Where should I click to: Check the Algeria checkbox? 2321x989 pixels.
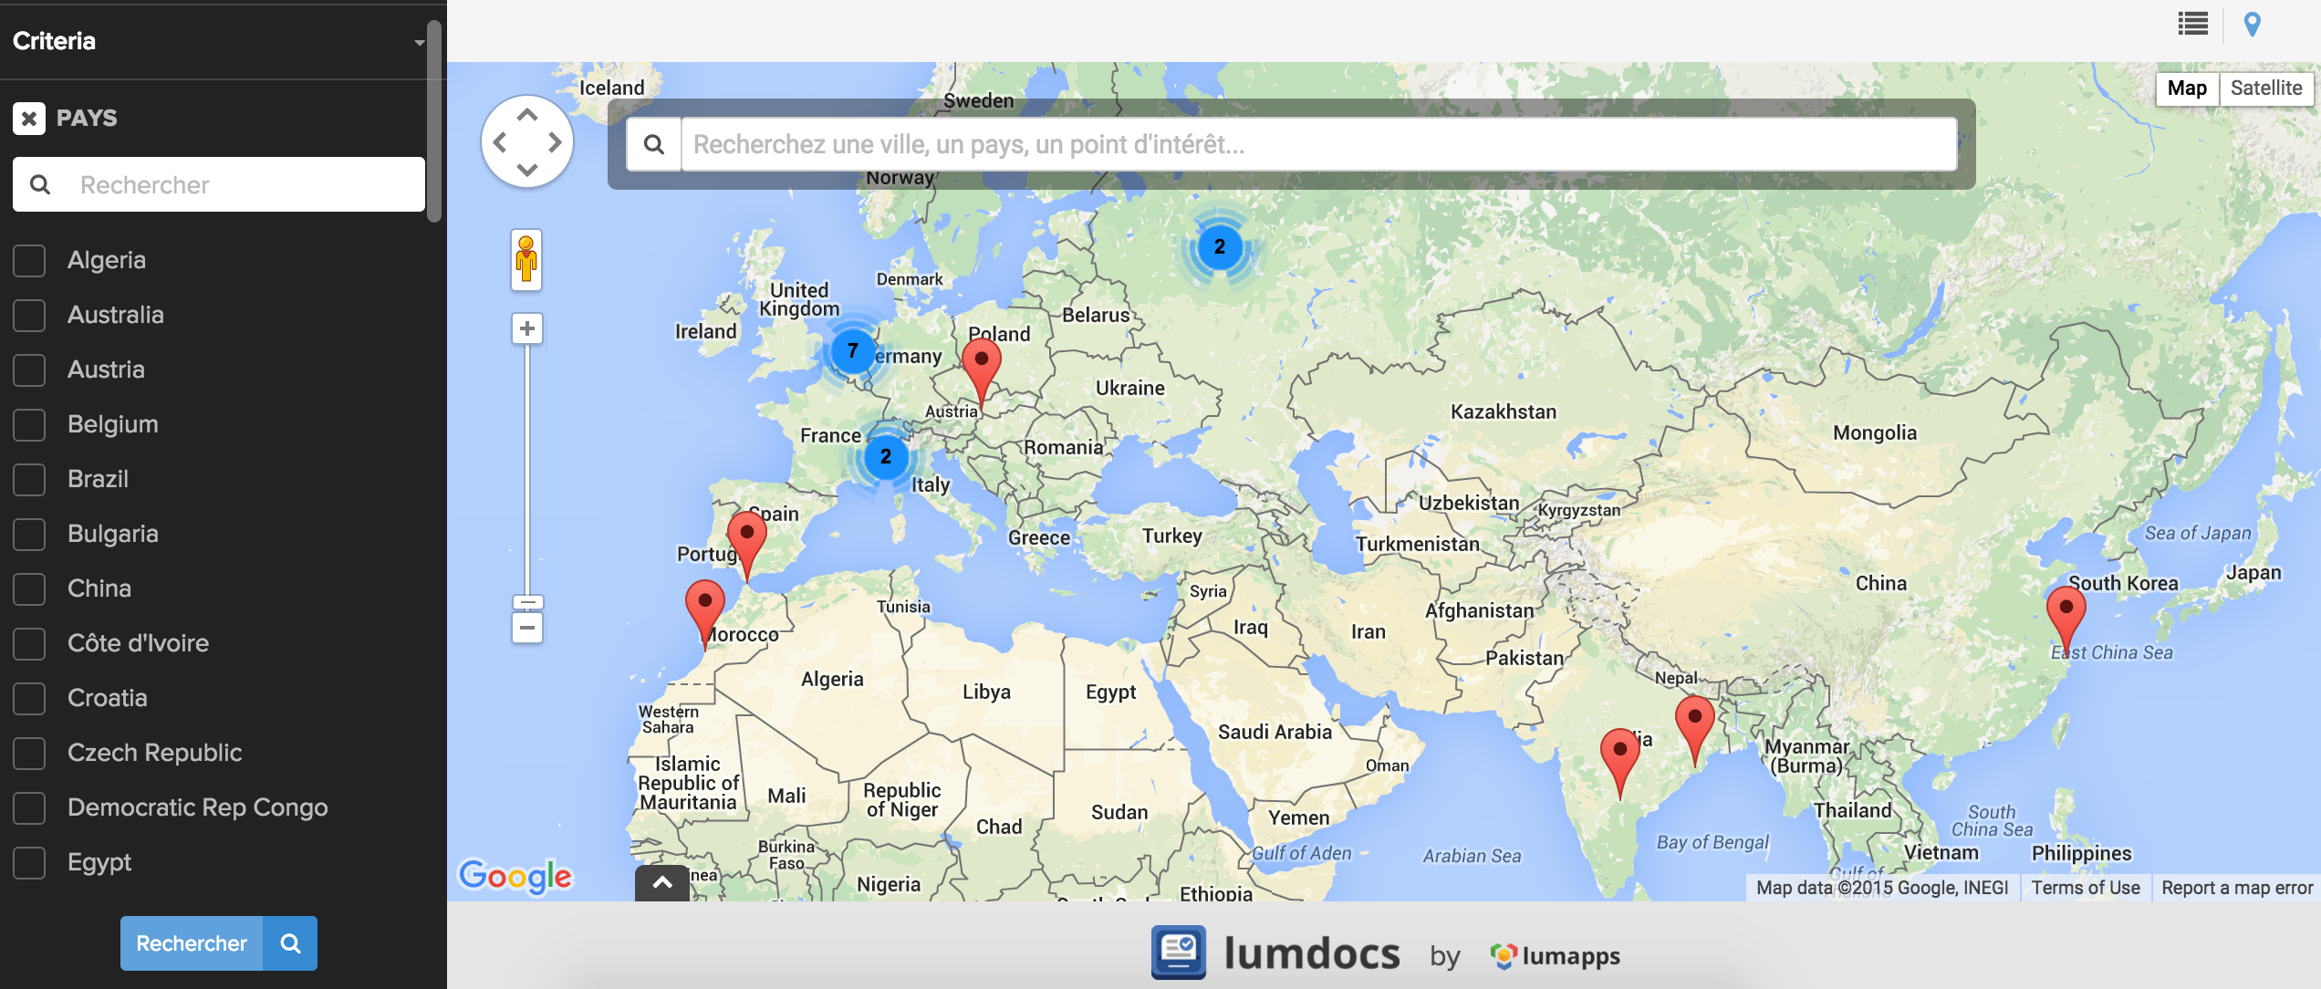(x=29, y=260)
